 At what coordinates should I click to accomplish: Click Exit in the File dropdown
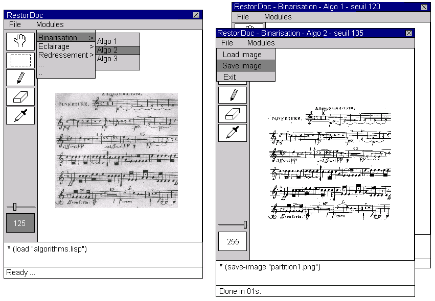click(x=246, y=77)
